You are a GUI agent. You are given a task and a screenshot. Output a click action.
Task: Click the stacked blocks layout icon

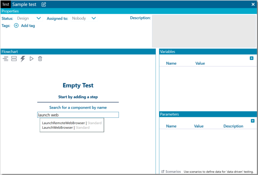click(14, 59)
